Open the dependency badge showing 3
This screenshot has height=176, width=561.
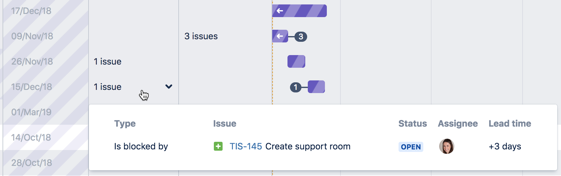[x=301, y=37]
